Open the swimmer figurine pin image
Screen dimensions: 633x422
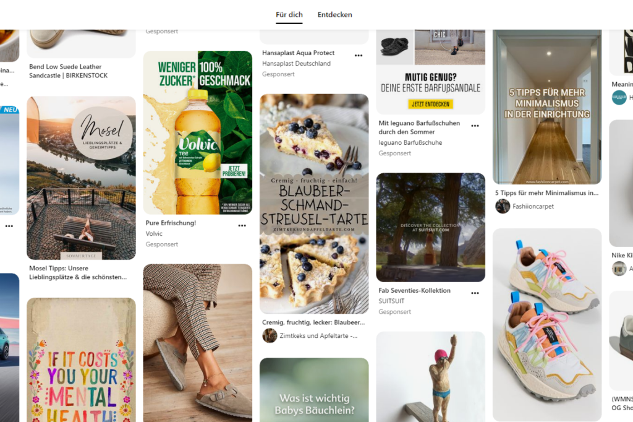click(430, 377)
